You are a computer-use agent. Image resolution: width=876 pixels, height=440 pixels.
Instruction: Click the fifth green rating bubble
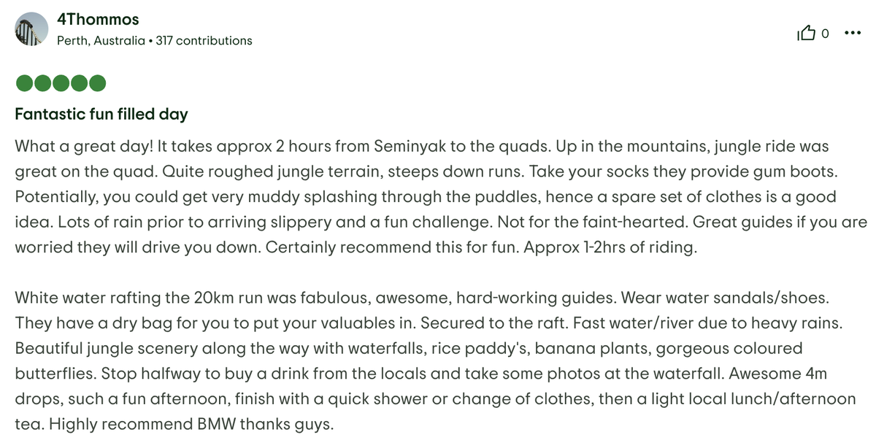[98, 83]
